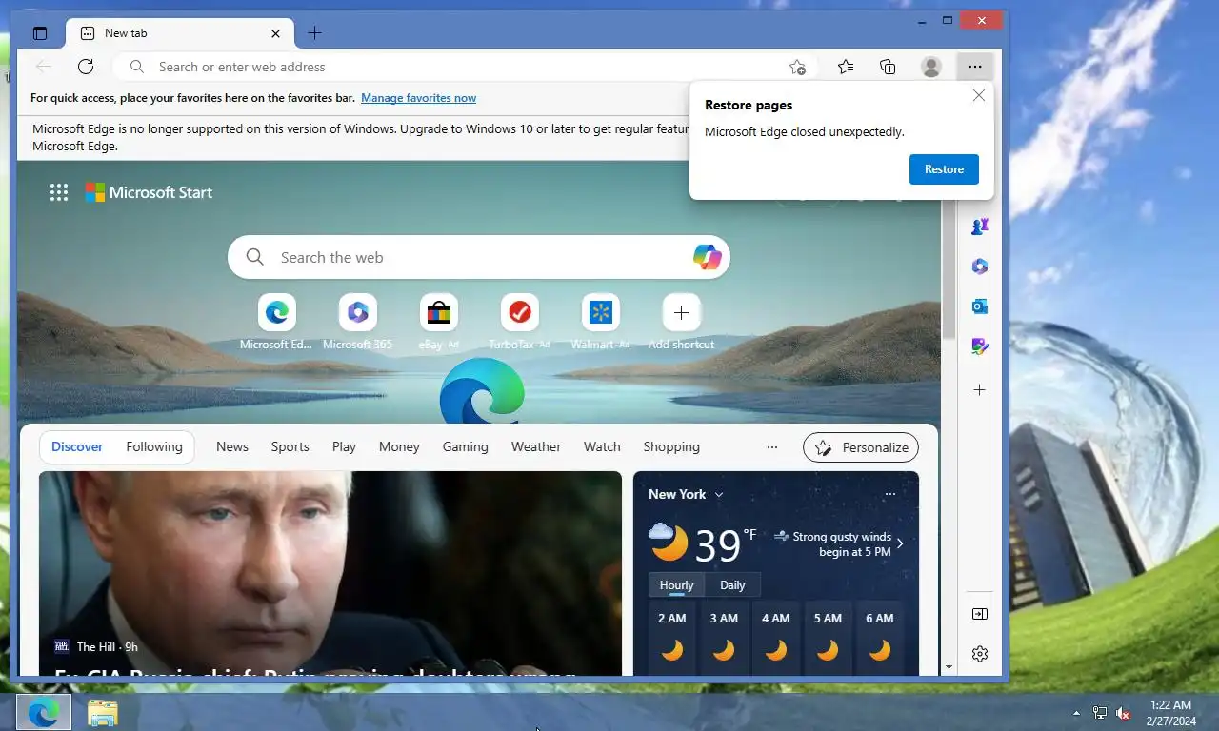
Task: Open File Explorer from the taskbar
Action: point(102,712)
